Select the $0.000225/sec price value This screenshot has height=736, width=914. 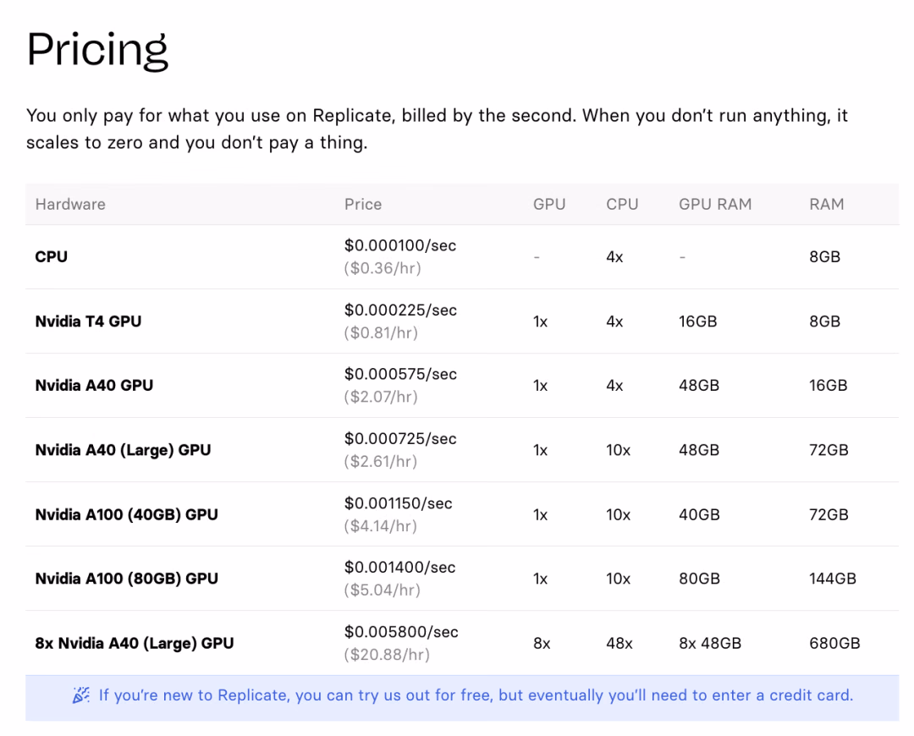pos(400,310)
